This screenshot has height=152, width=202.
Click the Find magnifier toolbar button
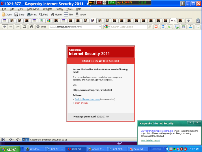pos(44,14)
